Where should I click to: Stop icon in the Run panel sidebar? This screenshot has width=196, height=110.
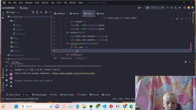click(x=7, y=75)
